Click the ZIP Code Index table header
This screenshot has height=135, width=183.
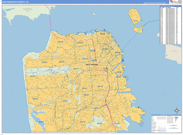pos(170,6)
